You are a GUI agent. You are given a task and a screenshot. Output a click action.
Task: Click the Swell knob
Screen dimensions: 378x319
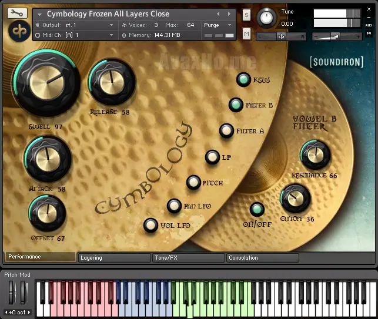point(47,83)
